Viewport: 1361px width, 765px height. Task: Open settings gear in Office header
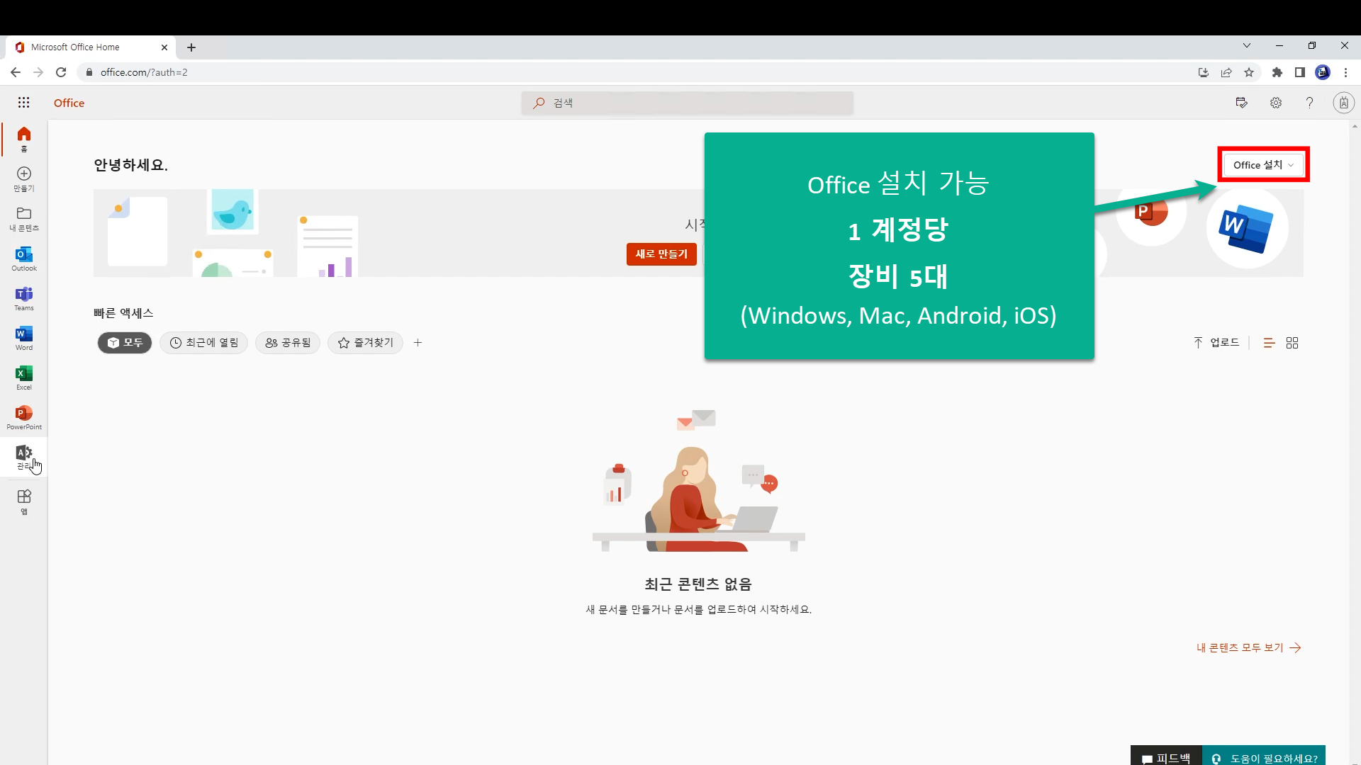click(x=1276, y=103)
